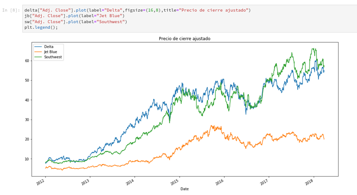
Task: Place cursor on the jb Jet Blue code line
Action: [x=74, y=16]
